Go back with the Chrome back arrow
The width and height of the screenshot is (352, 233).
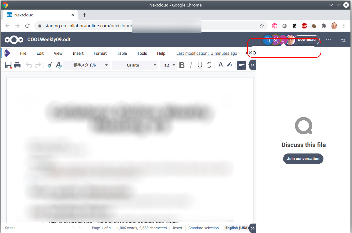[x=7, y=26]
